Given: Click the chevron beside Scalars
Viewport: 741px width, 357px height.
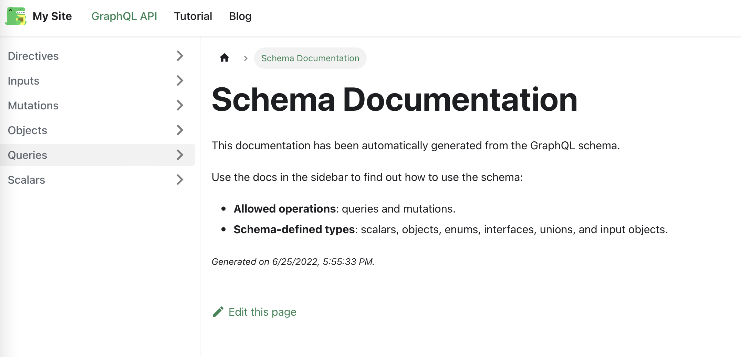Looking at the screenshot, I should [180, 180].
